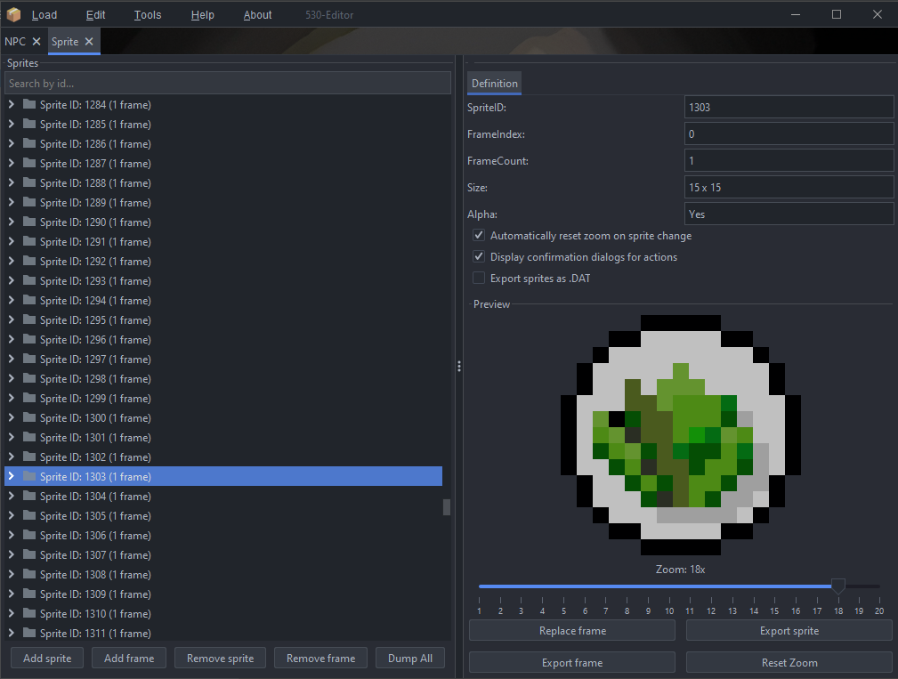Image resolution: width=898 pixels, height=679 pixels.
Task: Select folder icon next to Sprite ID 1284
Action: tap(29, 104)
